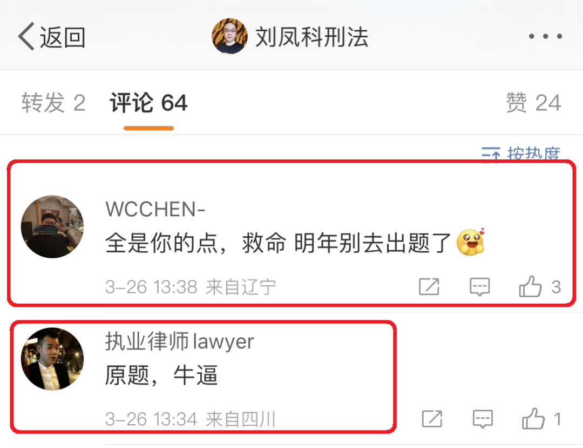Open the 刘凤科刑法 title link
Screen dimensions: 583x448
pyautogui.click(x=311, y=37)
